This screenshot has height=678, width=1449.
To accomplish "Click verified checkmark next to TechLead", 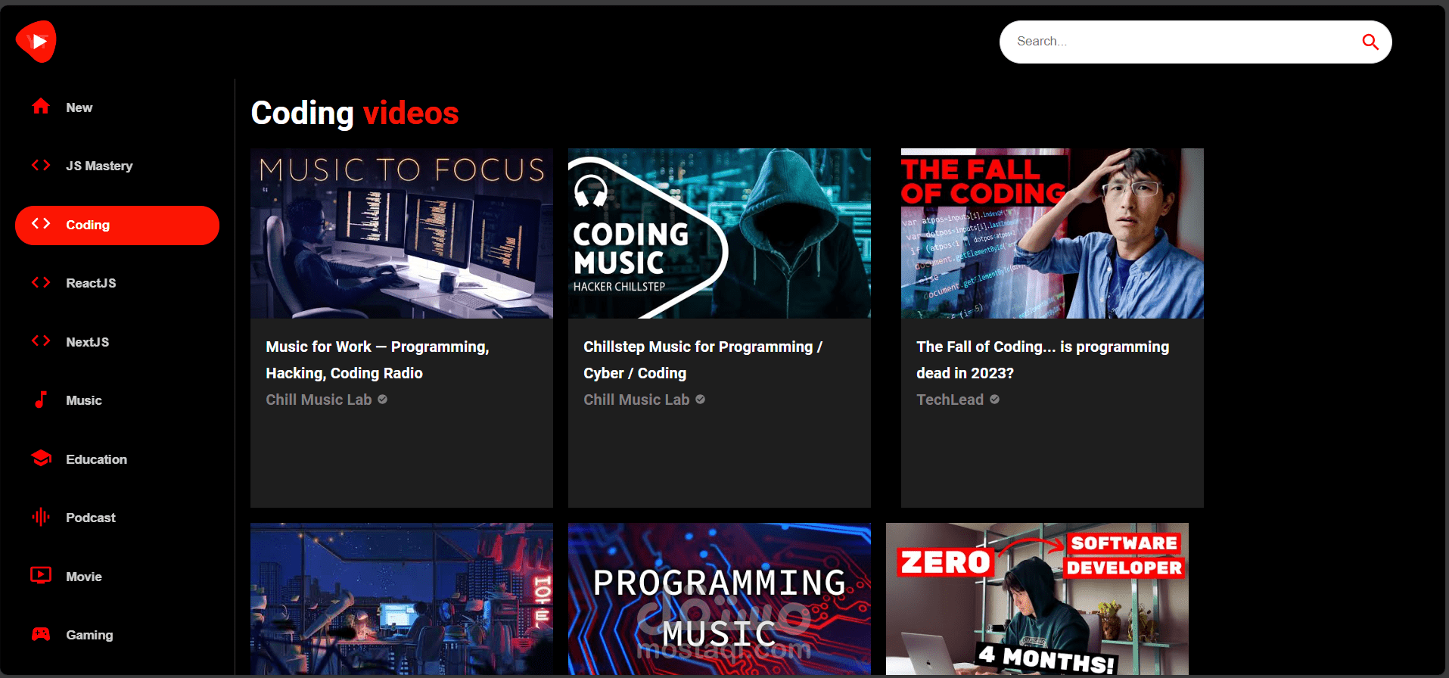I will 994,400.
